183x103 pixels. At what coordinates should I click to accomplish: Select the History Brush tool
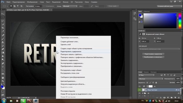[x=3, y=46]
